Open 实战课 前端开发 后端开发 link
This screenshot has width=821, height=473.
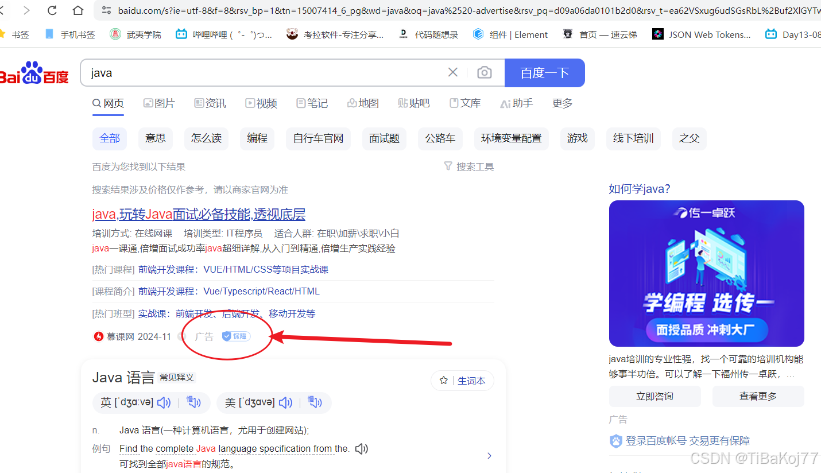pyautogui.click(x=227, y=314)
